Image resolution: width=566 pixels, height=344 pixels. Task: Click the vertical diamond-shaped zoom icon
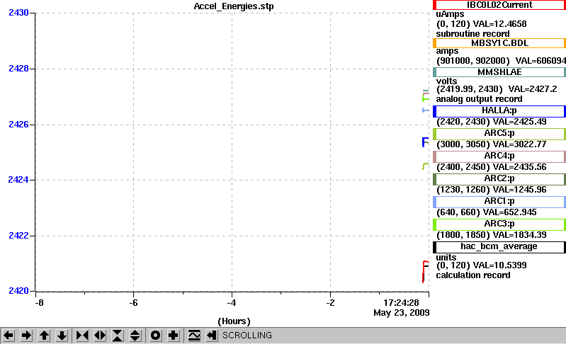pos(135,336)
